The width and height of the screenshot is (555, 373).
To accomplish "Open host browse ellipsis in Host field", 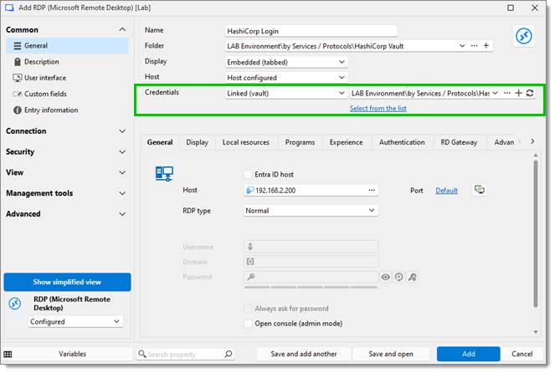I will [x=372, y=190].
